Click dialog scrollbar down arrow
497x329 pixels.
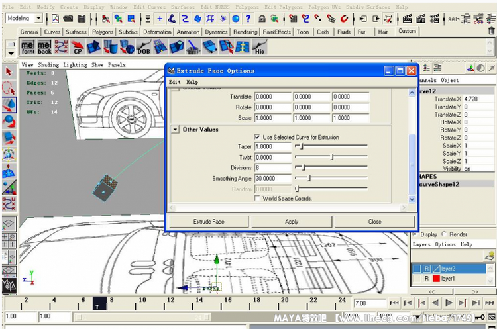point(412,199)
